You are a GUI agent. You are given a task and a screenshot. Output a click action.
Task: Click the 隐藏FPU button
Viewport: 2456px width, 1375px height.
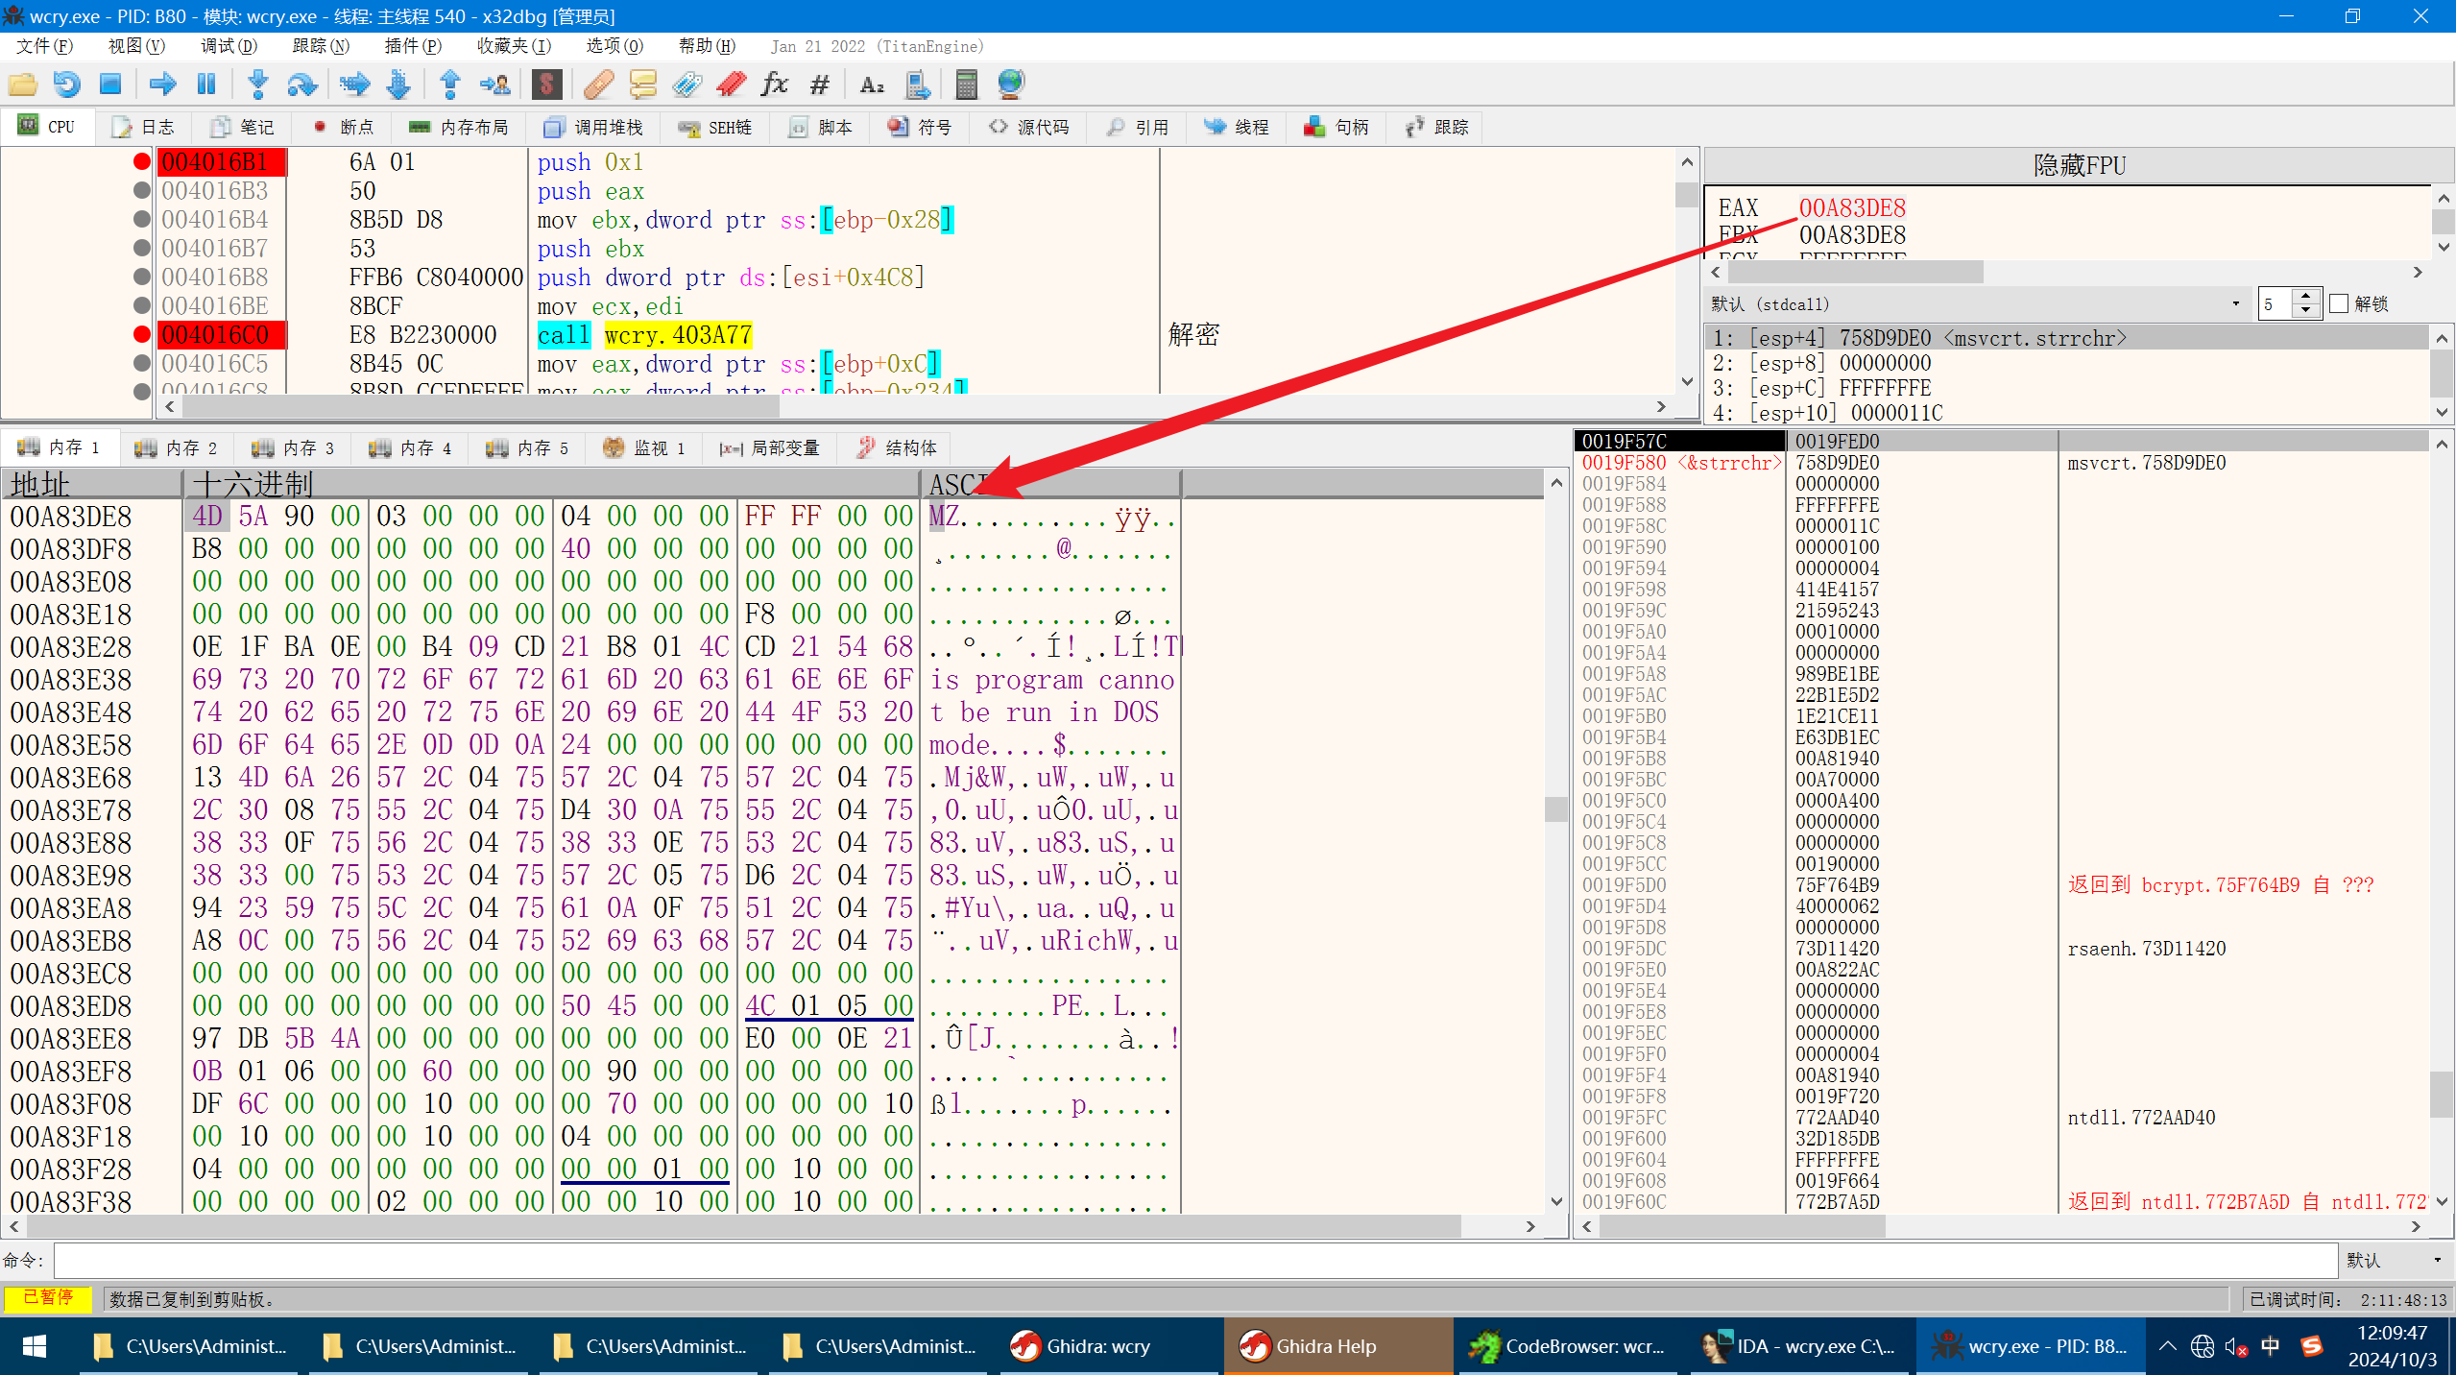(2079, 165)
